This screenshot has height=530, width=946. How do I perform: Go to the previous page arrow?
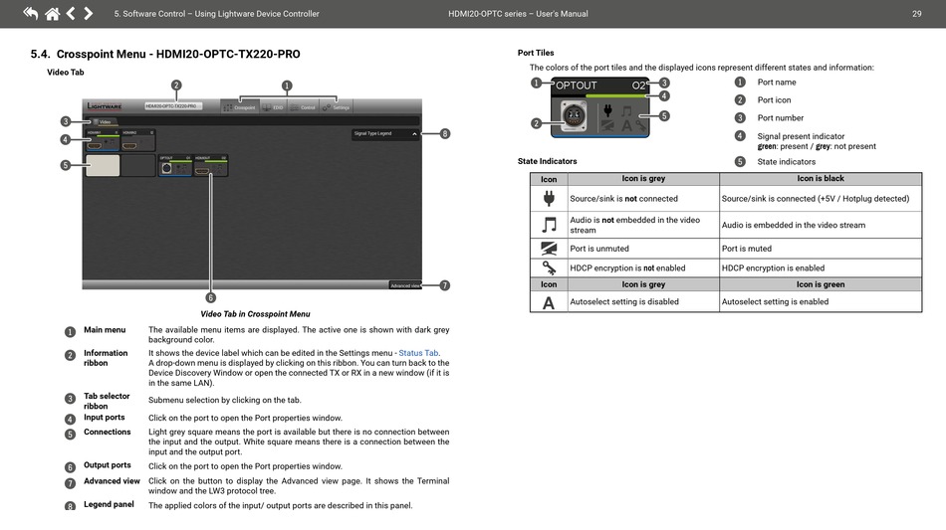point(71,13)
